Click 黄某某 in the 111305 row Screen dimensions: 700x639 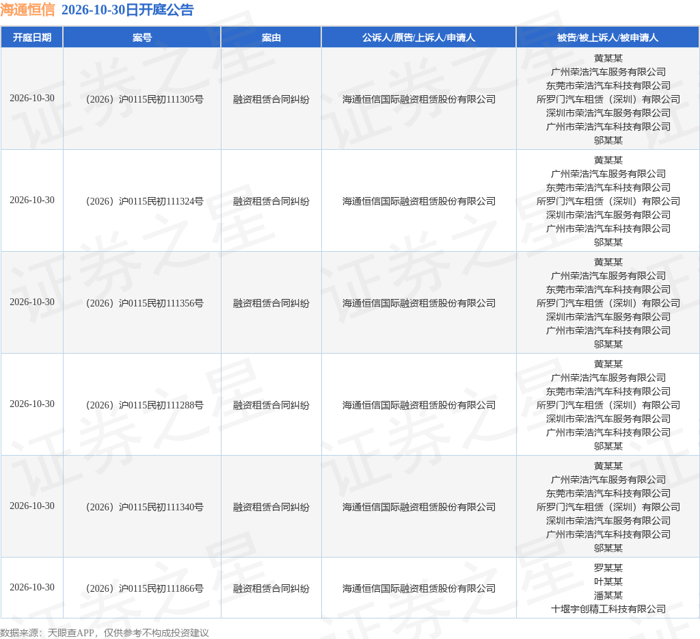pos(608,58)
